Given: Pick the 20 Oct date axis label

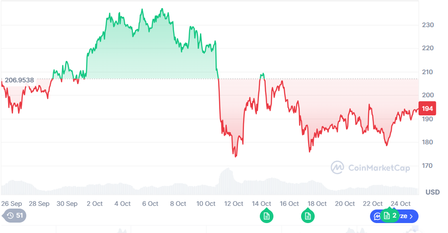Looking at the screenshot, I should point(345,204).
